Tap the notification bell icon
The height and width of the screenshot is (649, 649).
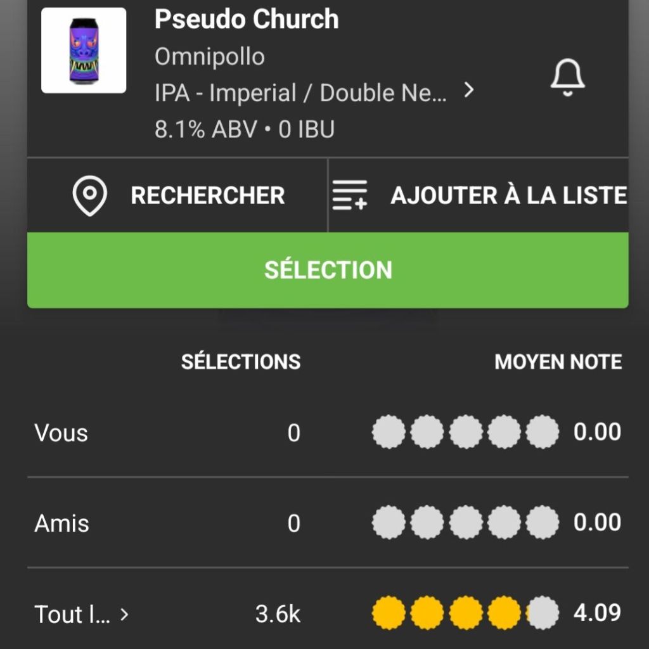tap(567, 79)
